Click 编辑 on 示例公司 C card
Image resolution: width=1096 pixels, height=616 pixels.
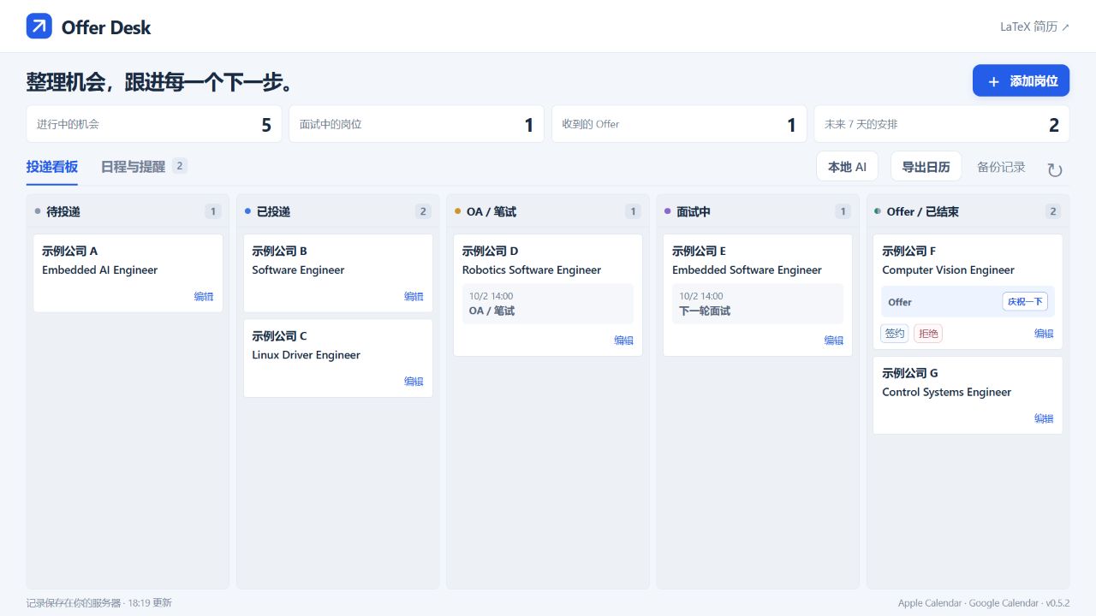[x=414, y=382]
